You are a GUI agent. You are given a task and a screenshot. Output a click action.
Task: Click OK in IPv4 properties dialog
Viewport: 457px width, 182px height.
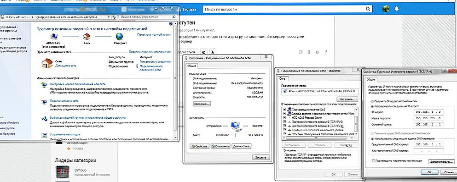tap(429, 172)
